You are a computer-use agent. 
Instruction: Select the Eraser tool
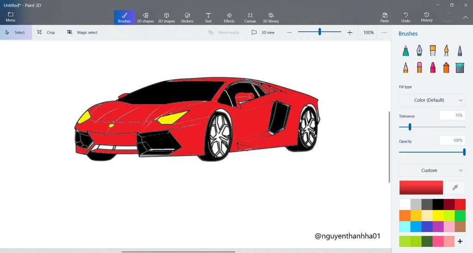coord(419,68)
